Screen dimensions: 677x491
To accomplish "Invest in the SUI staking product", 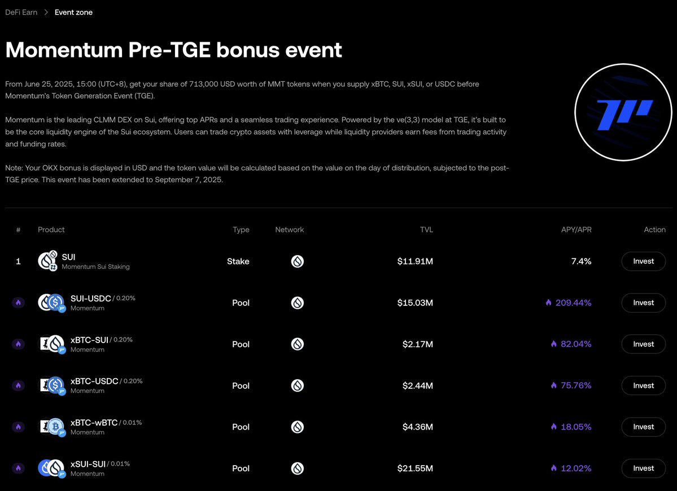I will click(643, 261).
